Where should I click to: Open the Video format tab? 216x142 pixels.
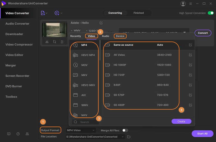click(x=91, y=36)
